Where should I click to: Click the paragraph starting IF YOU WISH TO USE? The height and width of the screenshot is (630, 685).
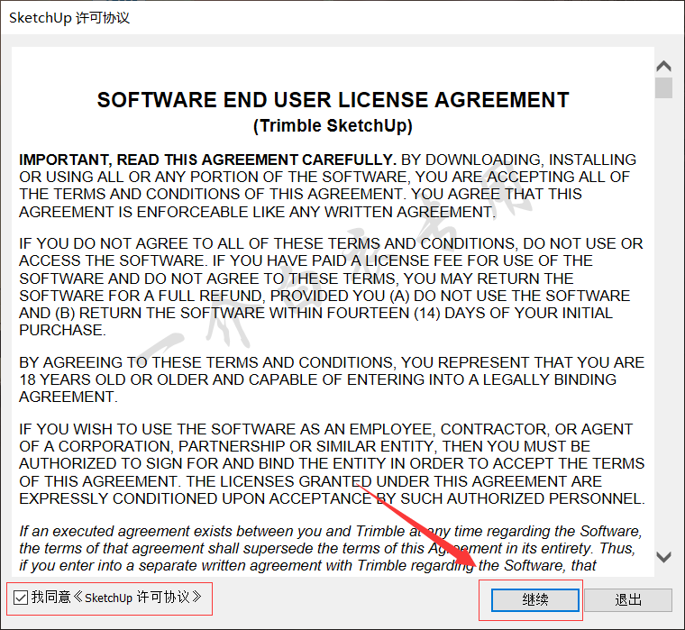[332, 463]
